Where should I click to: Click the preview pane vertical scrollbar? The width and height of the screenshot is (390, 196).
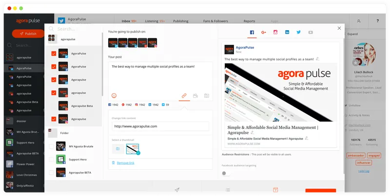click(344, 106)
